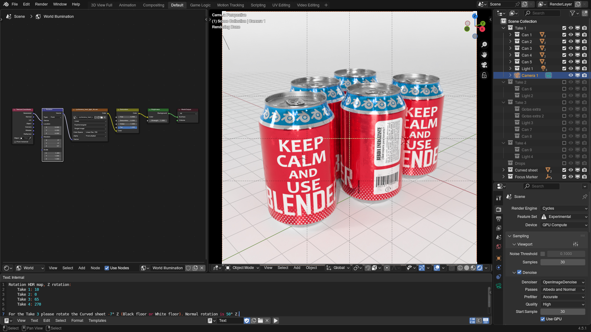Open the Render properties tab
The width and height of the screenshot is (591, 332).
[x=499, y=209]
